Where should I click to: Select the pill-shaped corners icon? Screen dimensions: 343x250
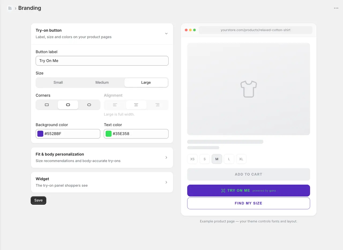(x=89, y=105)
